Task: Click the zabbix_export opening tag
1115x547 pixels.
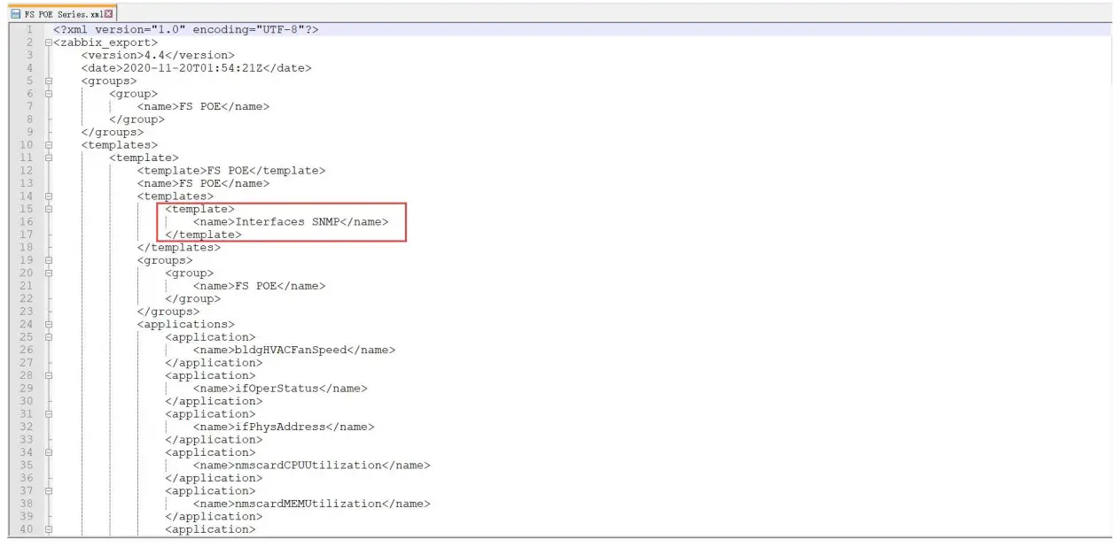Action: 106,42
